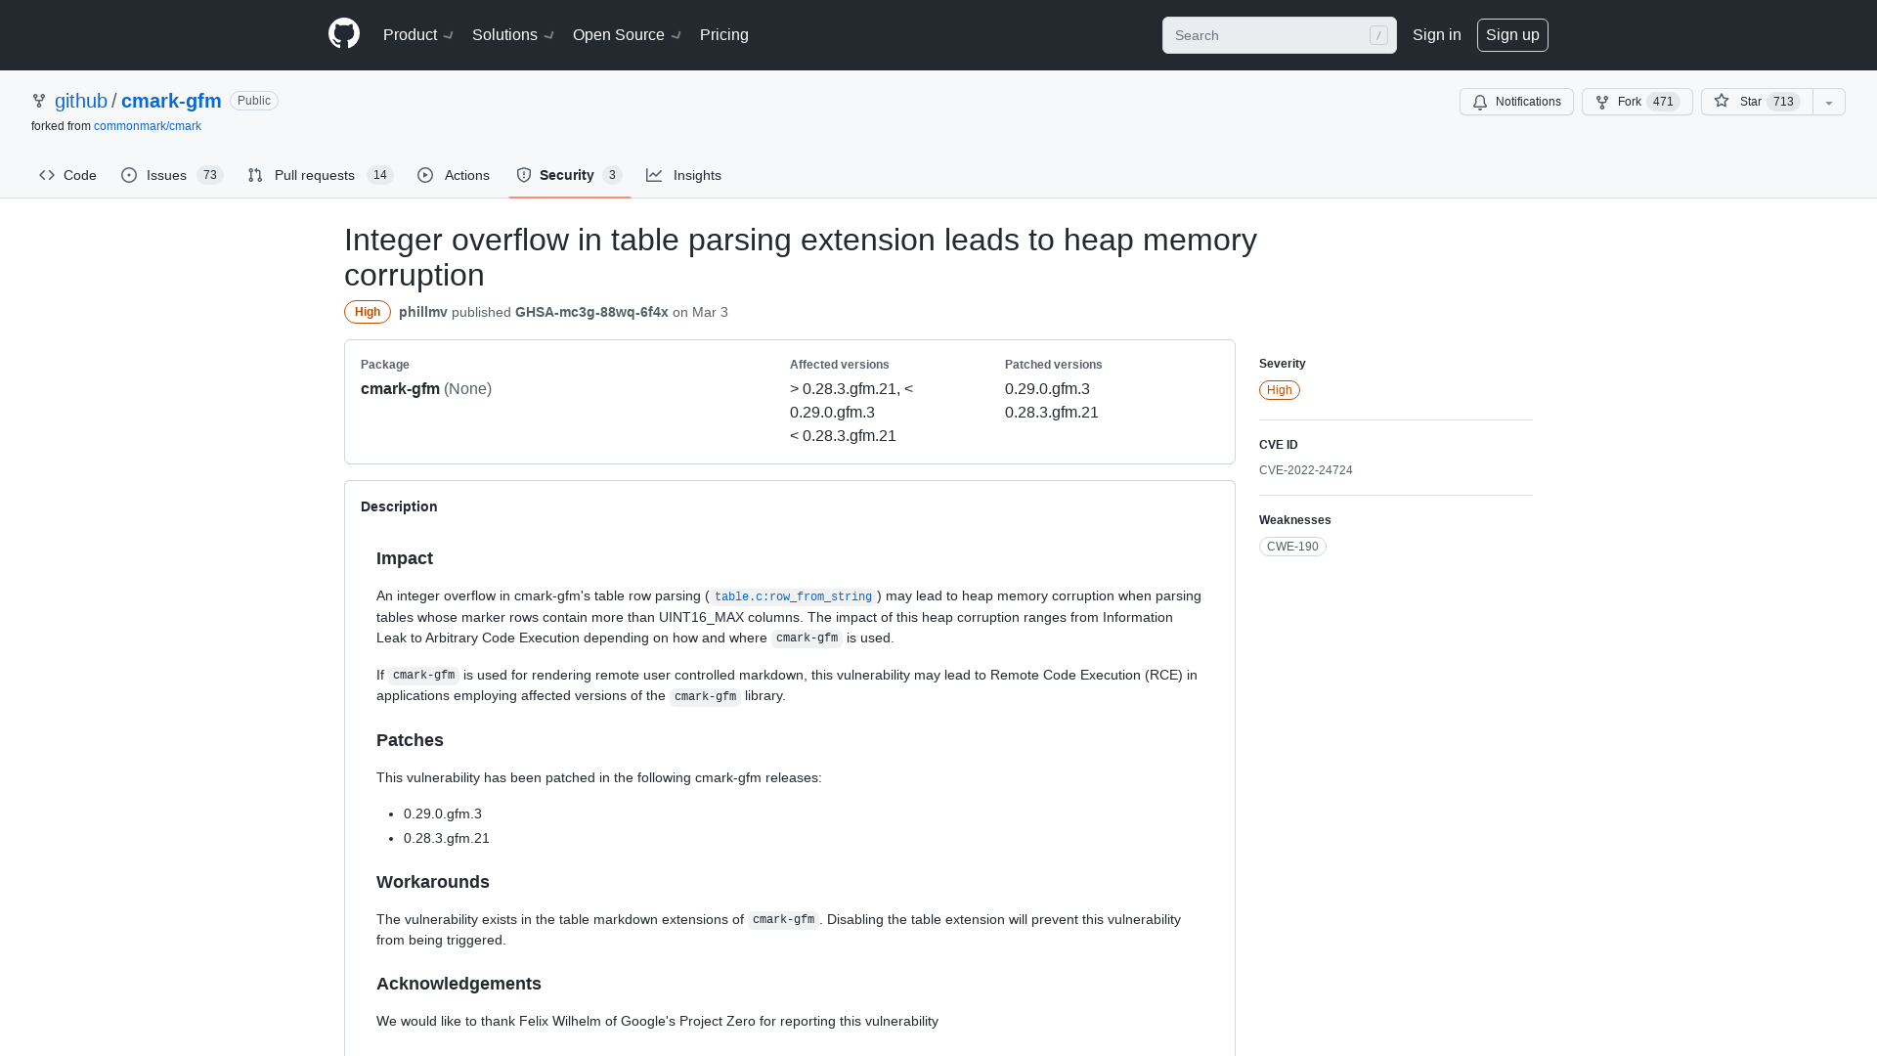Open the github owner link
This screenshot has width=1877, height=1056.
pos(81,101)
